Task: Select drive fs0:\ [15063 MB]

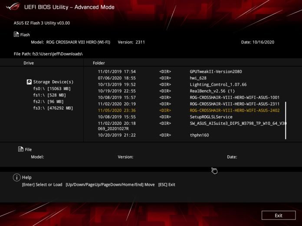Action: (x=52, y=89)
